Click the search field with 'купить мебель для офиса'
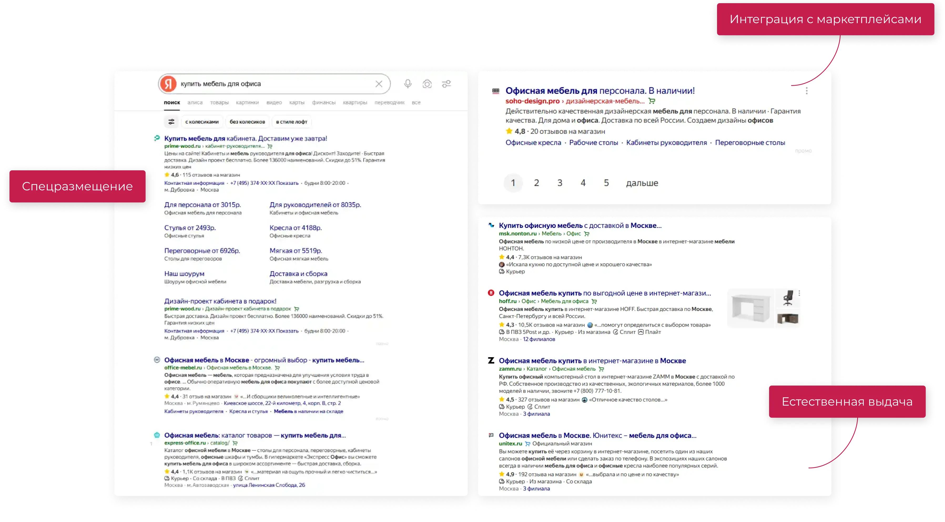The image size is (945, 522). point(275,84)
